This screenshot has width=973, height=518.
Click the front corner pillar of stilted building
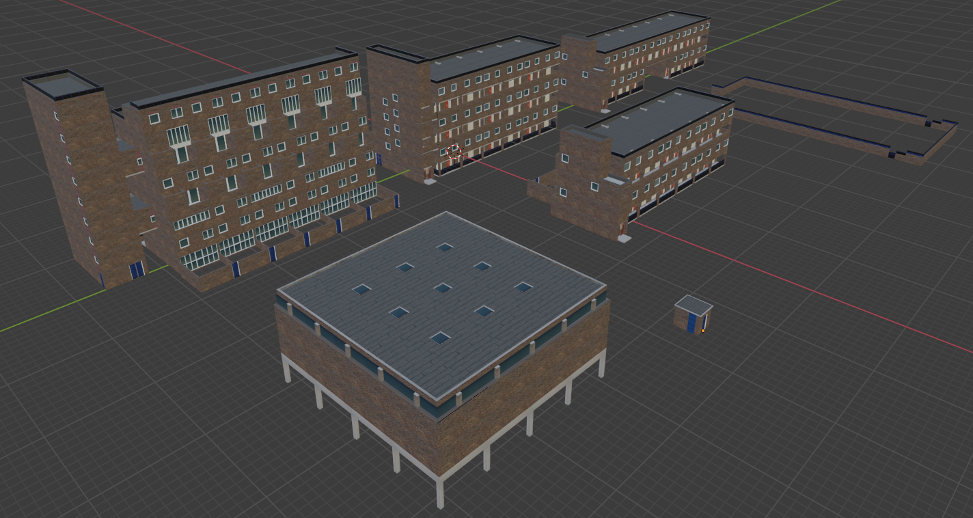pyautogui.click(x=440, y=492)
